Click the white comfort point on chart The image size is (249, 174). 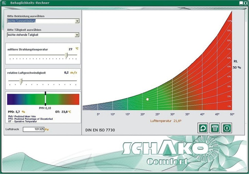coord(147,99)
